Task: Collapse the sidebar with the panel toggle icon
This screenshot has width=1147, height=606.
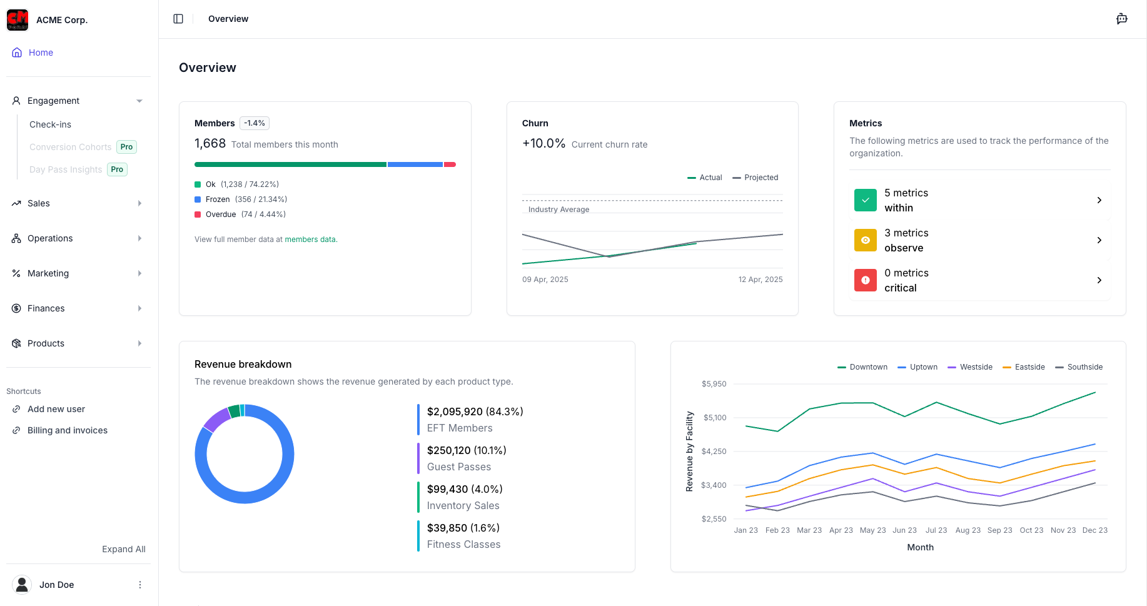Action: [x=178, y=19]
